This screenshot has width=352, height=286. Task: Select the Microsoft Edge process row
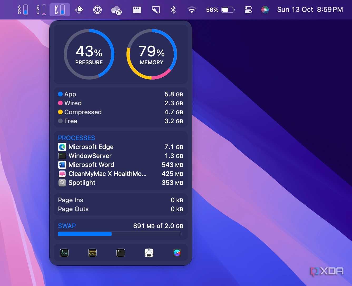121,147
